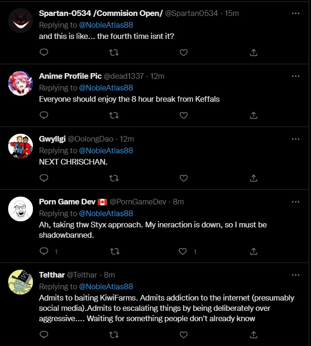Screen dimensions: 311x346
Task: Open @NobleAtlas88 link in Spartan-0534's reply
Action: tap(106, 25)
